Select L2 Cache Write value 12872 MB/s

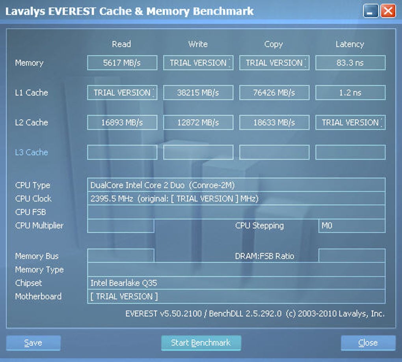click(198, 122)
